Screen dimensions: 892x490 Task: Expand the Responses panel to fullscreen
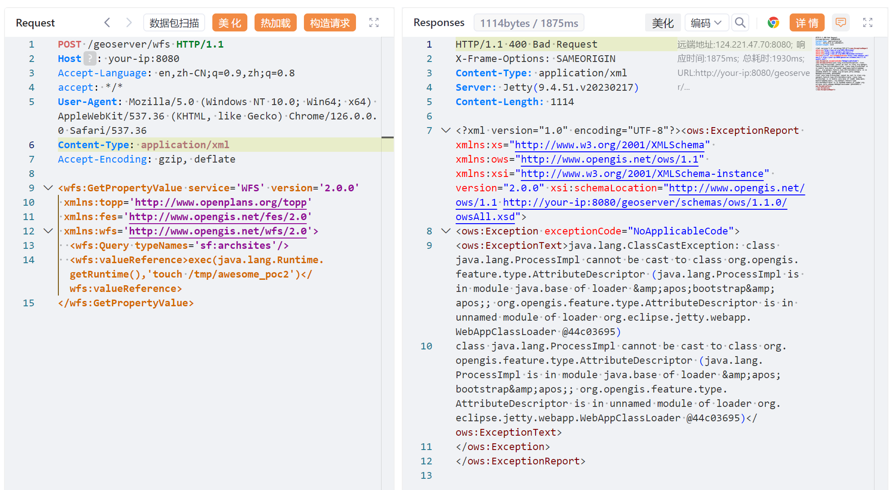pyautogui.click(x=868, y=22)
